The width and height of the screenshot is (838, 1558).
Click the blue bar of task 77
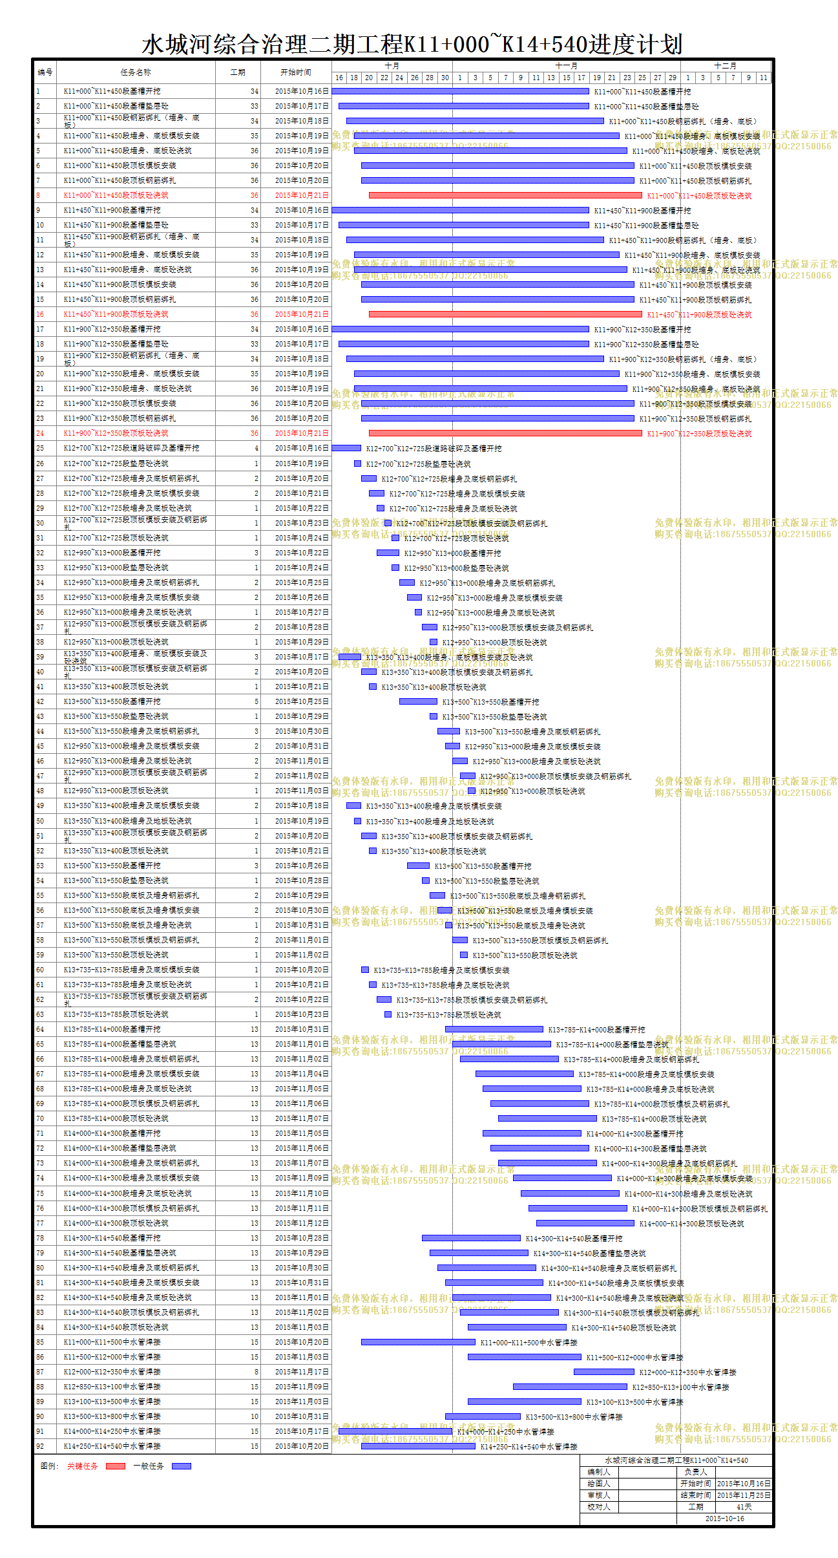click(x=585, y=1223)
